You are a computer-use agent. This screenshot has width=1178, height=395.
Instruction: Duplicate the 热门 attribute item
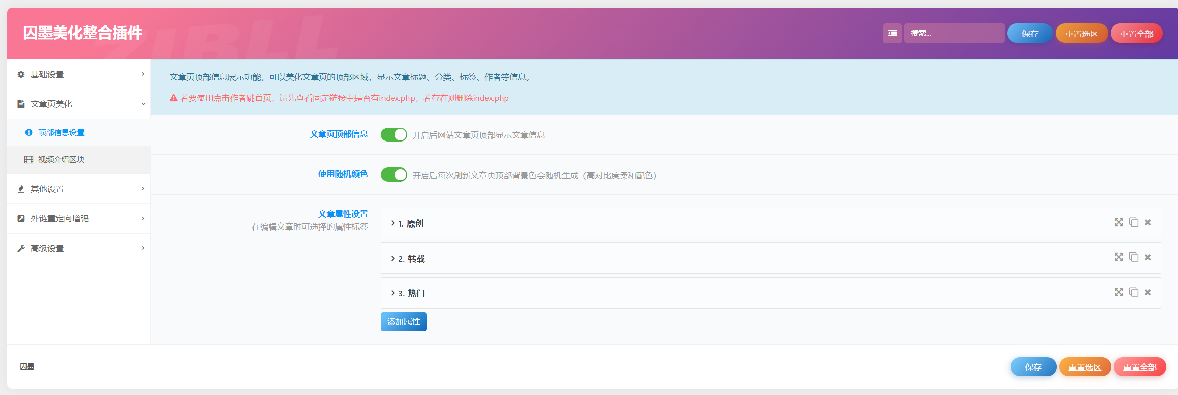click(1134, 292)
